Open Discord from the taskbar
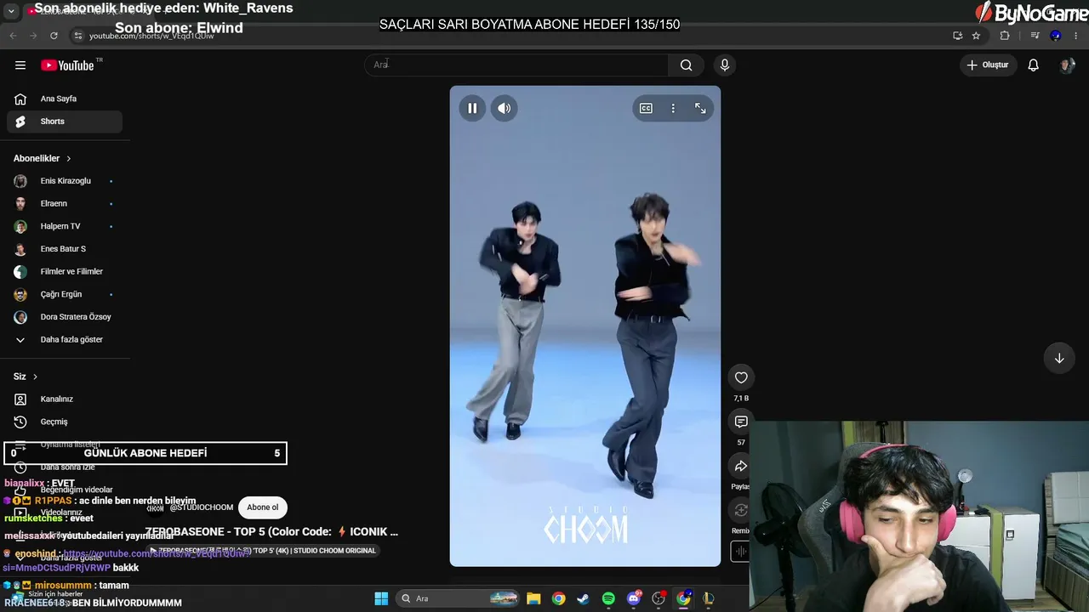 634,598
